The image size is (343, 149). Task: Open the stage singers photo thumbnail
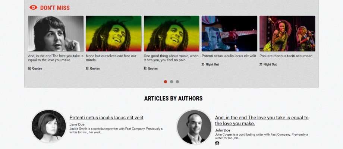pyautogui.click(x=287, y=34)
